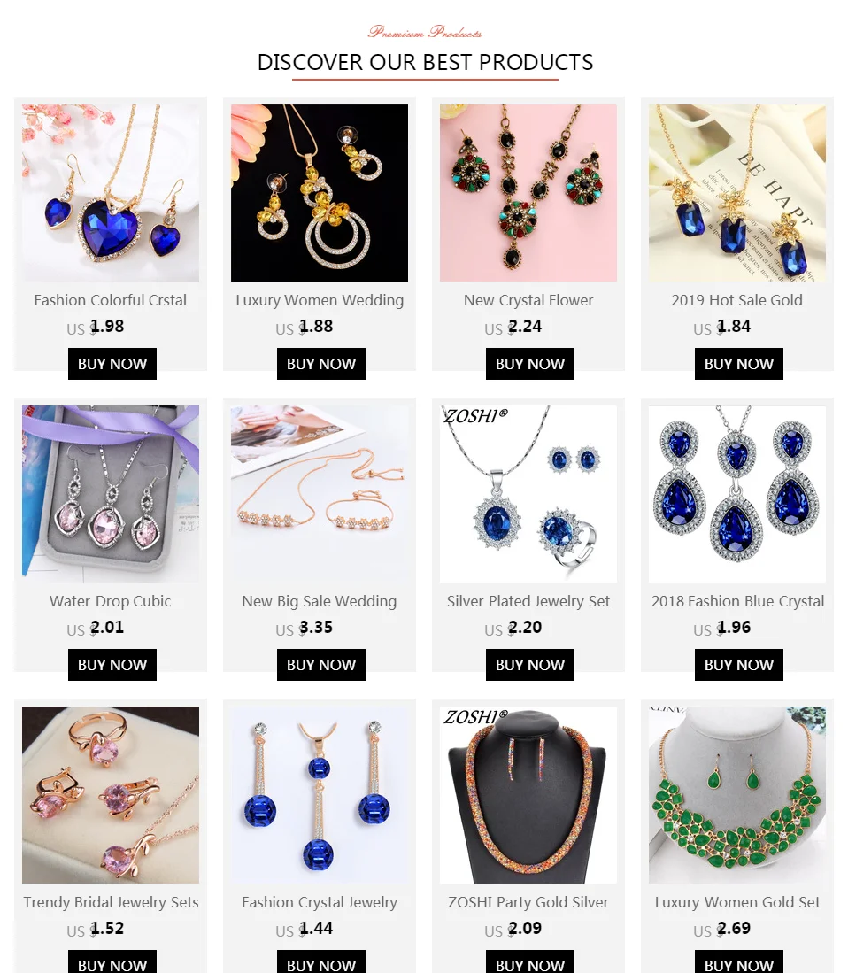The width and height of the screenshot is (848, 973).
Task: View the Silver Plated Jewelry Set image
Action: [528, 494]
